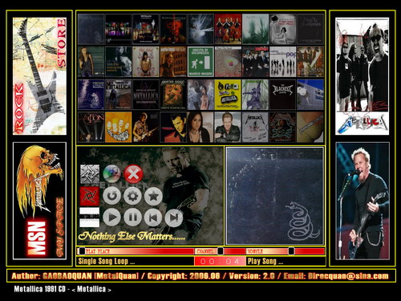Open the MSN Metallica skull banner

pyautogui.click(x=39, y=201)
